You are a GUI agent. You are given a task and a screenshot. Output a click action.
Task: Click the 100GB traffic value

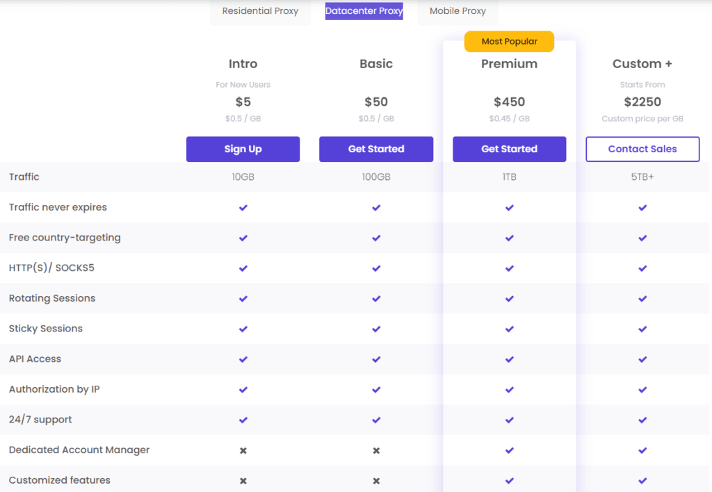tap(376, 177)
